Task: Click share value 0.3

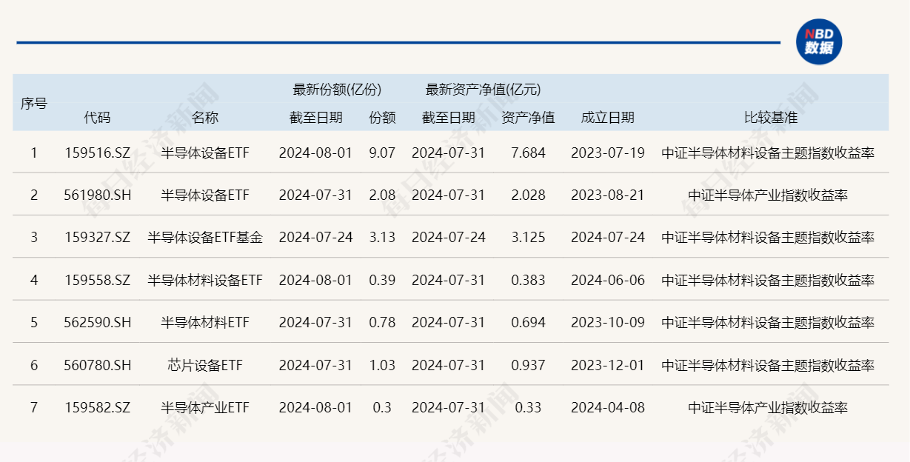Action: (x=382, y=407)
